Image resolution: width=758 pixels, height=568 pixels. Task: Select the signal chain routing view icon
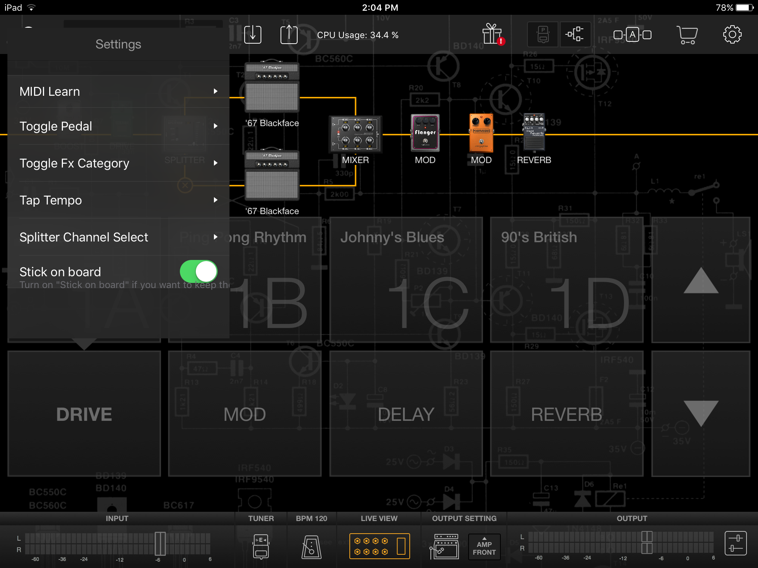[x=575, y=34]
